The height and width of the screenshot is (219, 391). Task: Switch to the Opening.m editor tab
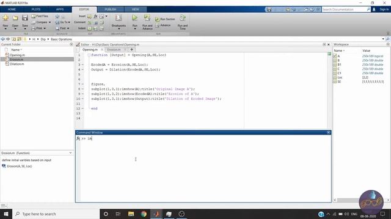click(90, 50)
